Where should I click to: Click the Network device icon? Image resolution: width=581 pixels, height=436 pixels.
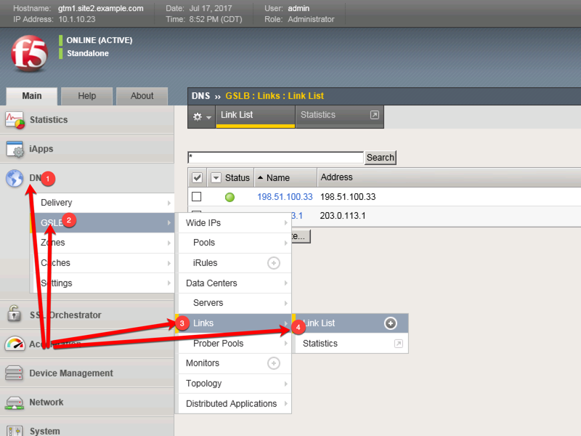pyautogui.click(x=15, y=403)
